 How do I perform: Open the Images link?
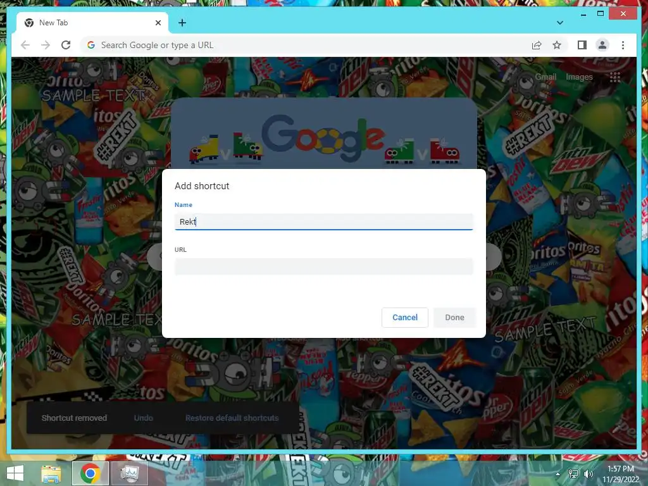point(579,77)
